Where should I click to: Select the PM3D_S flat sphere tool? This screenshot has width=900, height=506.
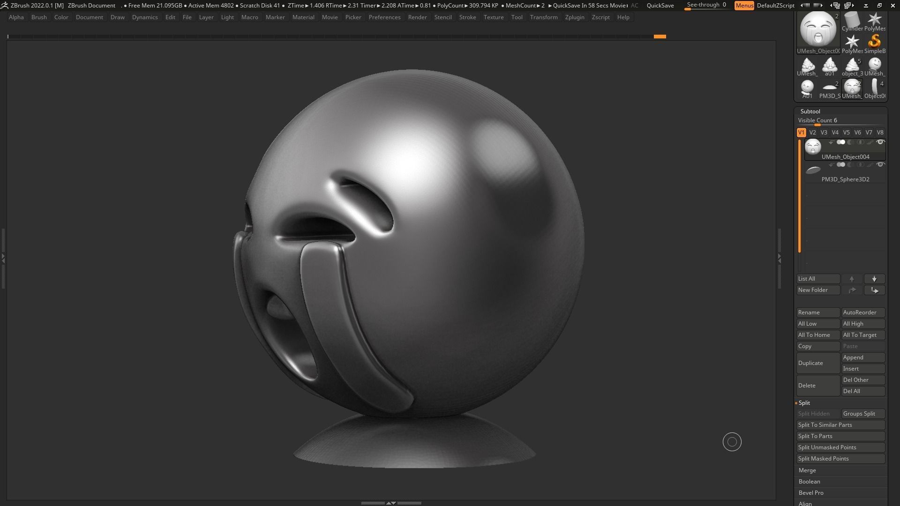[x=830, y=89]
